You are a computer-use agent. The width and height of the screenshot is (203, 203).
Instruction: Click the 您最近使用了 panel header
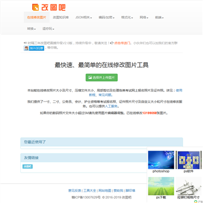(x=101, y=142)
